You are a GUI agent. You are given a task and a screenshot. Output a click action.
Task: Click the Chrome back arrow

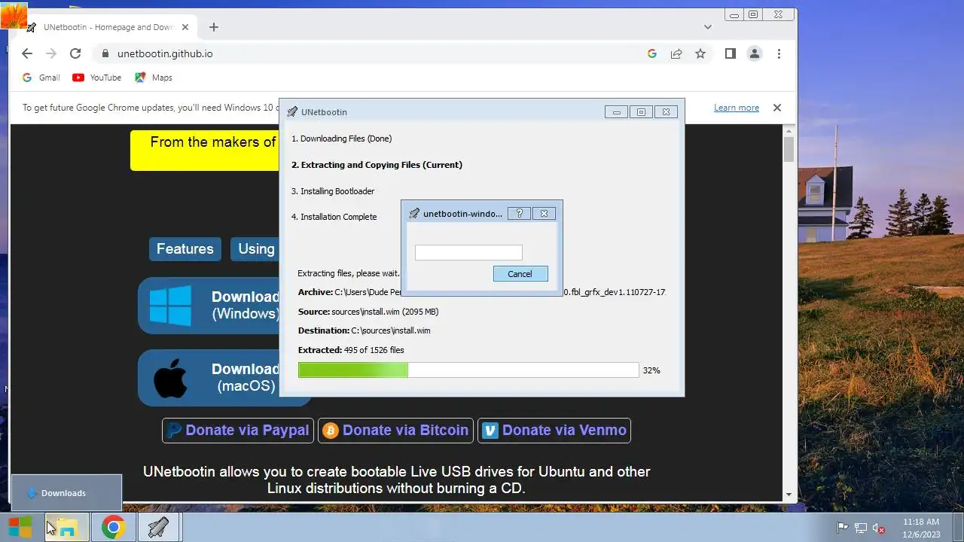pyautogui.click(x=27, y=53)
